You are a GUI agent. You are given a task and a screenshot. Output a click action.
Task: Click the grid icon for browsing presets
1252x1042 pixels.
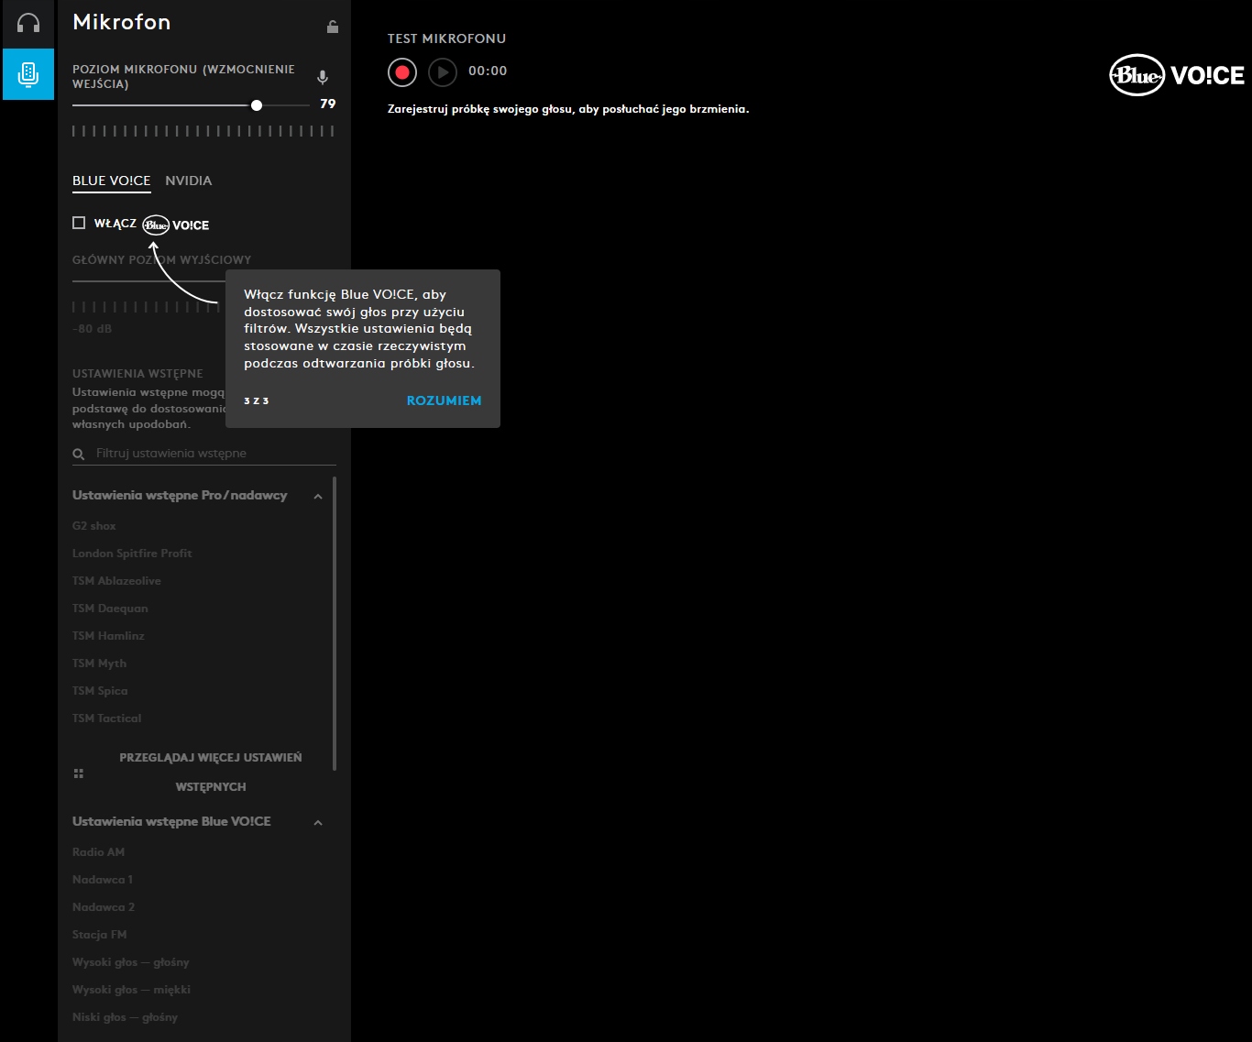[79, 773]
